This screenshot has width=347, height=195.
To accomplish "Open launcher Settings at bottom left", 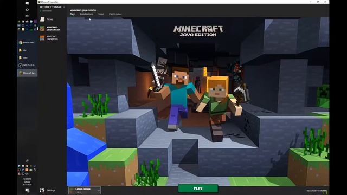I will click(48, 190).
